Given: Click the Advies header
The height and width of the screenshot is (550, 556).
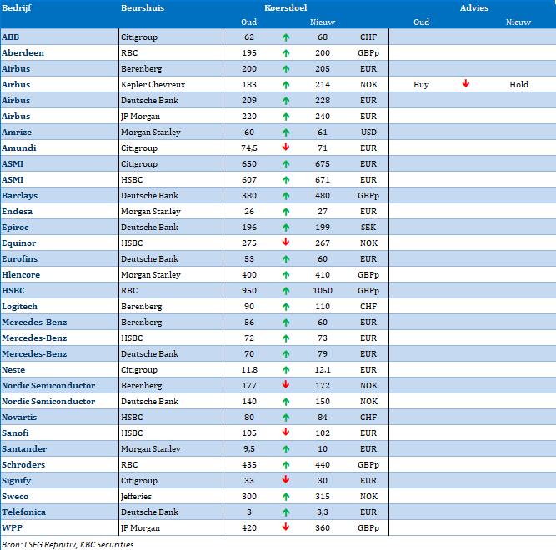Looking at the screenshot, I should point(473,7).
